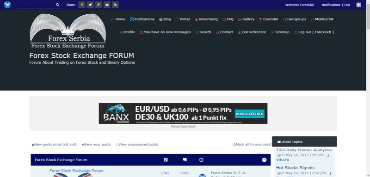Click View unanswered posts link
This screenshot has height=177, width=370.
137,145
